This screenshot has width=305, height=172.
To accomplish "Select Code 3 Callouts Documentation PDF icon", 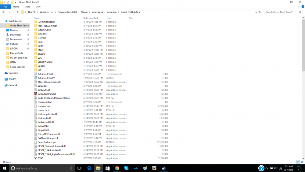I will [35, 98].
